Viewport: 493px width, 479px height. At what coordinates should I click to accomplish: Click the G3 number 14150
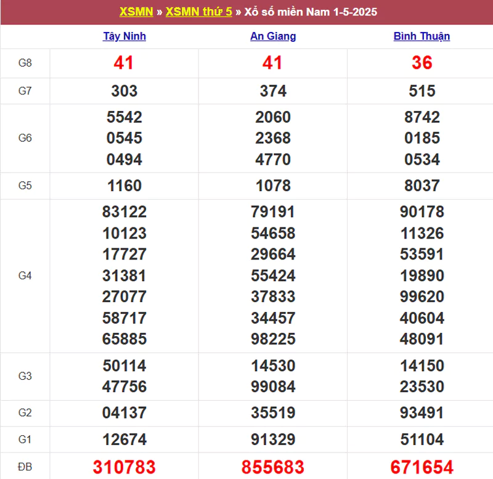pyautogui.click(x=422, y=366)
